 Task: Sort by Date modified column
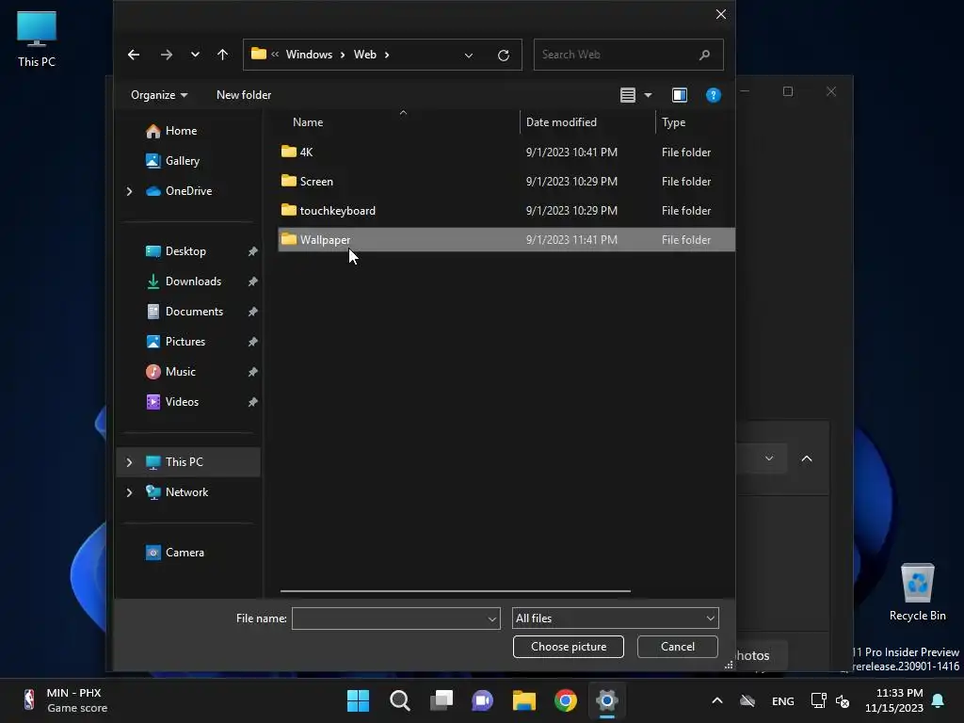click(561, 122)
